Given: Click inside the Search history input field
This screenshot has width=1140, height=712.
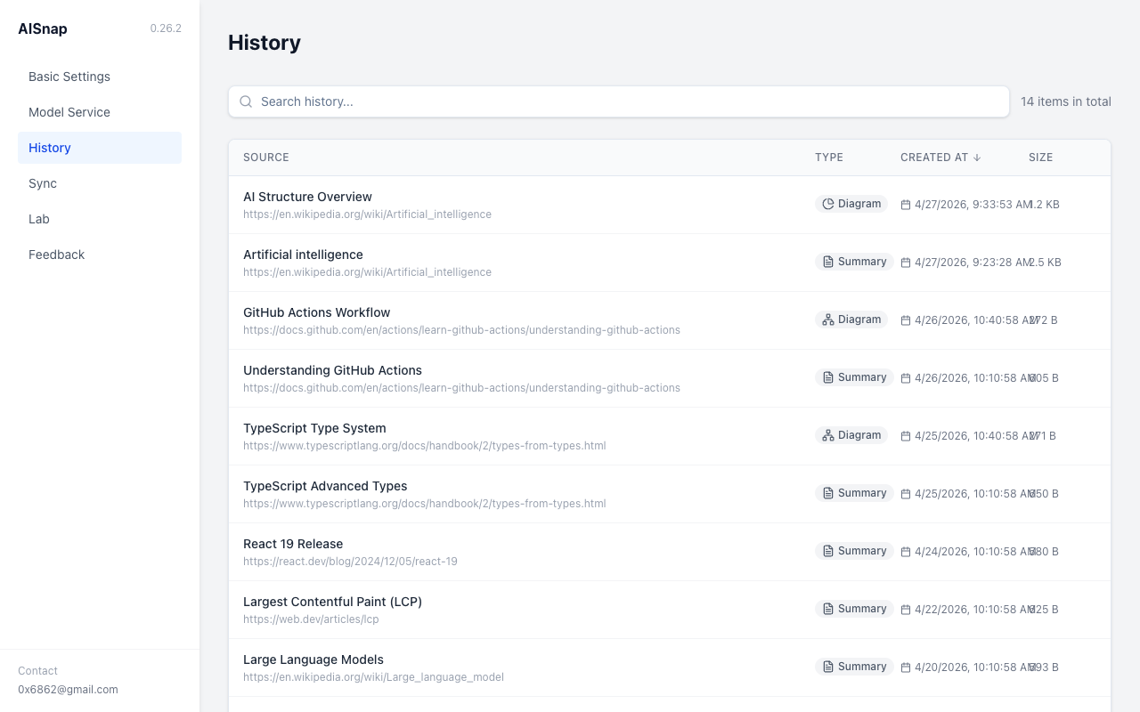Looking at the screenshot, I should (534, 101).
